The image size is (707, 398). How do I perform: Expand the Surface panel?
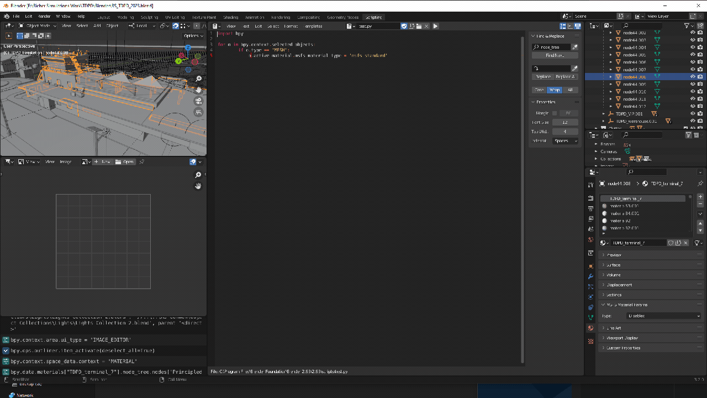click(613, 265)
